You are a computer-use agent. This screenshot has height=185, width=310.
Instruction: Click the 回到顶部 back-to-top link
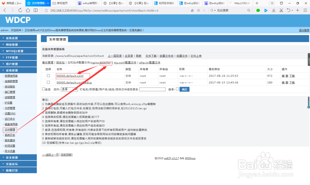pos(67,155)
